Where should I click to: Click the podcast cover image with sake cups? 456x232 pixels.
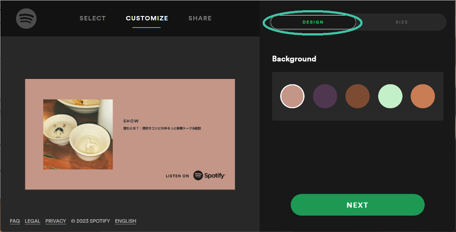coord(78,134)
